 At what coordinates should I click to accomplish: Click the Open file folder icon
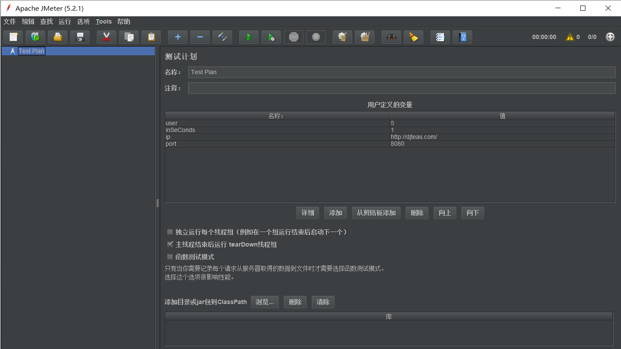point(57,37)
